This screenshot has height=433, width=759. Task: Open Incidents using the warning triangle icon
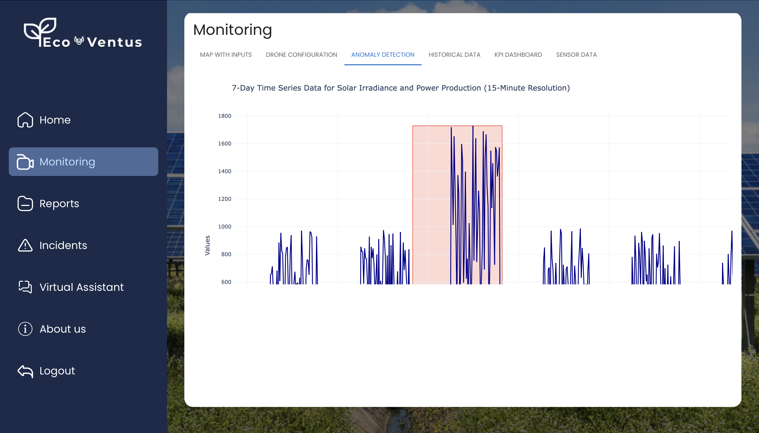pyautogui.click(x=25, y=245)
